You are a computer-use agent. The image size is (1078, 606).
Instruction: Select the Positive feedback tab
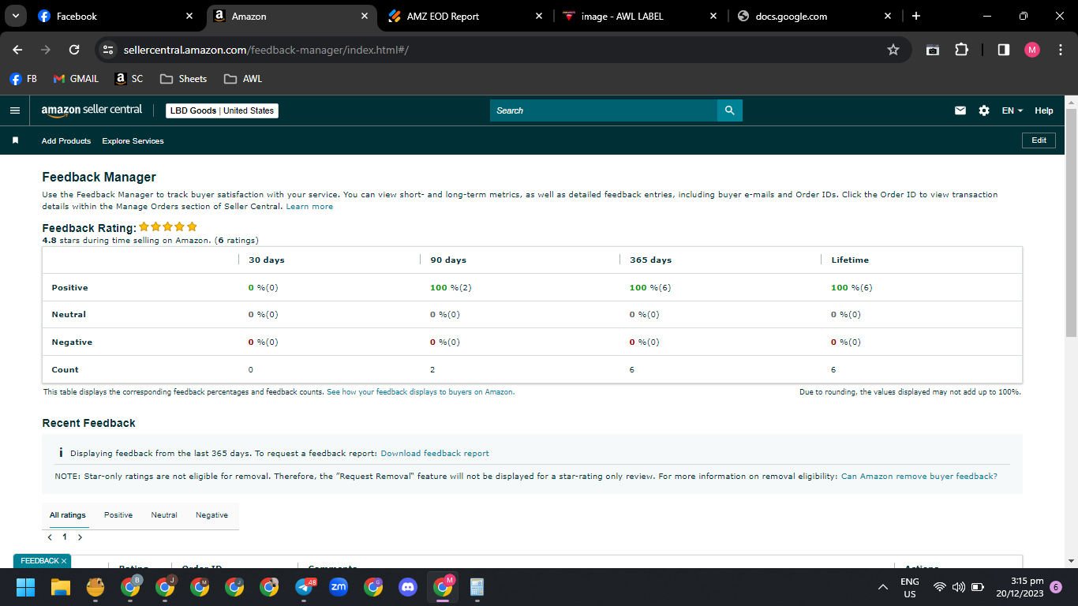pos(118,515)
